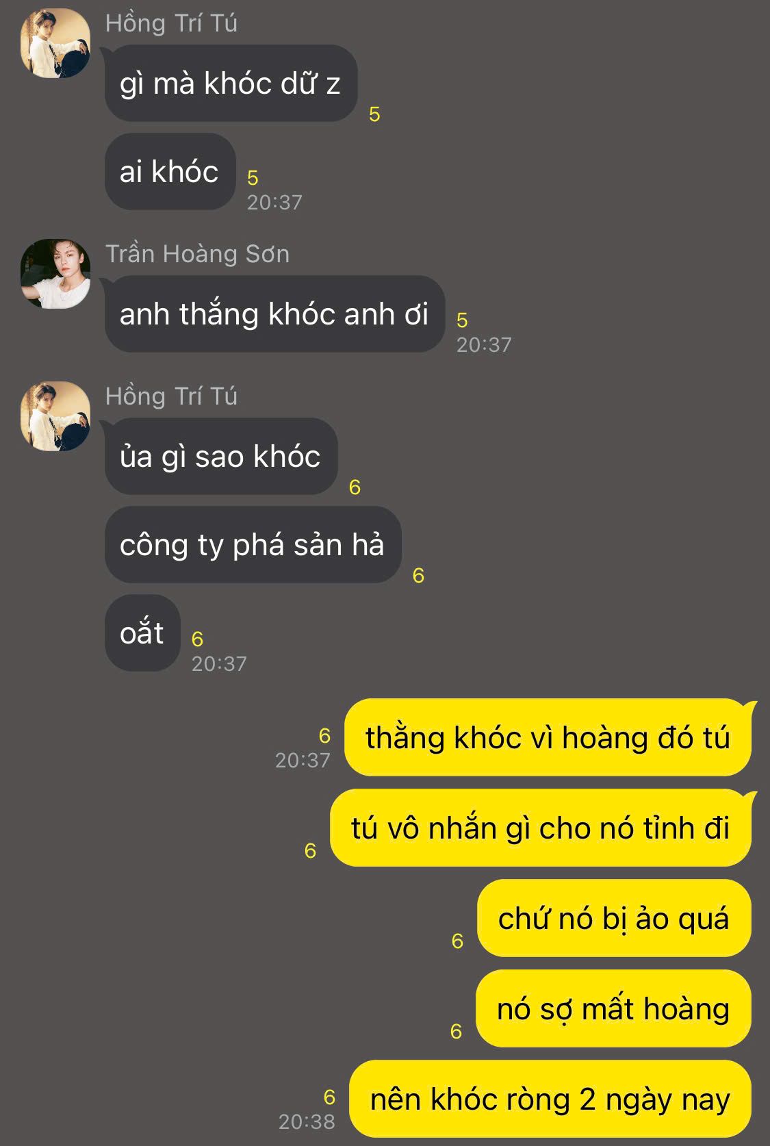Tap read count 6 beside 'oắt'

click(197, 639)
